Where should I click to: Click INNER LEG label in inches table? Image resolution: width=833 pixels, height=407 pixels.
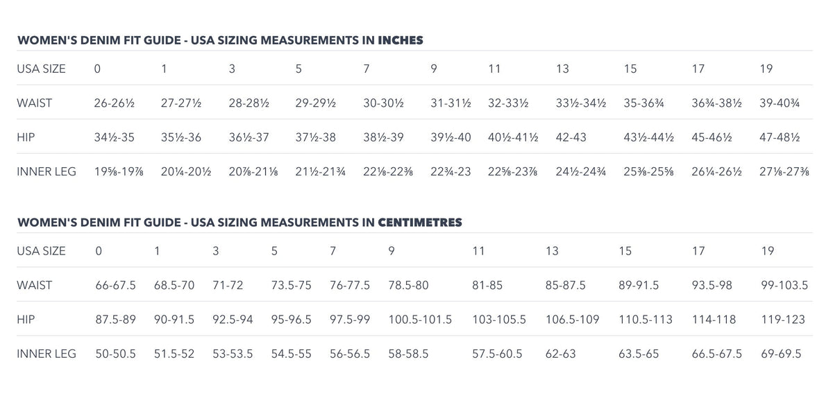tap(47, 171)
